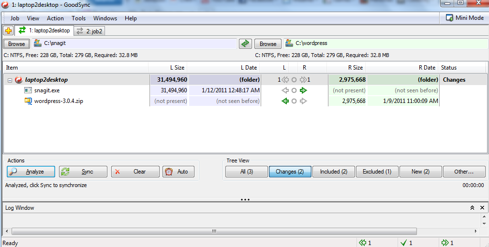
Task: Click the wordpress-3.0.4.zip file icon
Action: tap(28, 101)
